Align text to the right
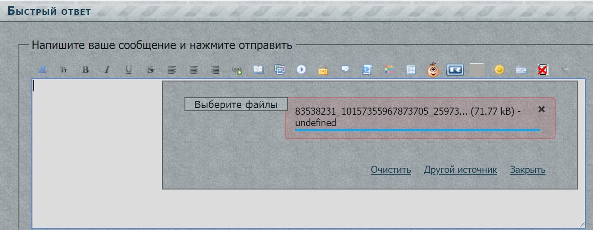593x230 pixels. pos(216,70)
